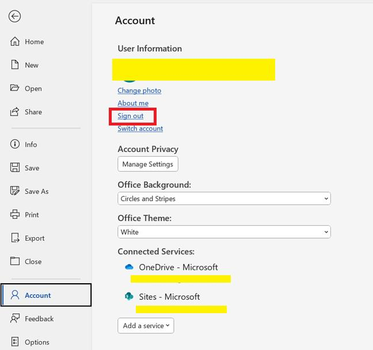The height and width of the screenshot is (350, 373).
Task: Click the Connected Services heading
Action: tap(156, 252)
